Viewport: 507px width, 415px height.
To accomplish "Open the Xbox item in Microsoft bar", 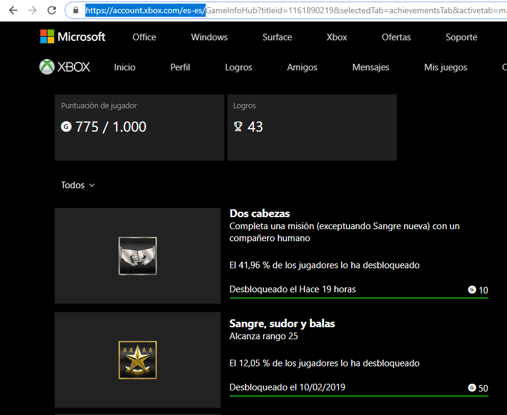I will coord(337,37).
